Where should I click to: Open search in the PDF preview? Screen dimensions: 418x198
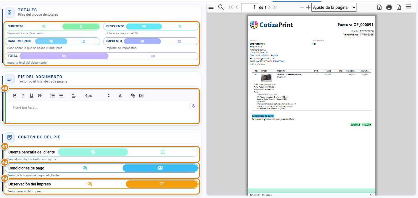221,7
